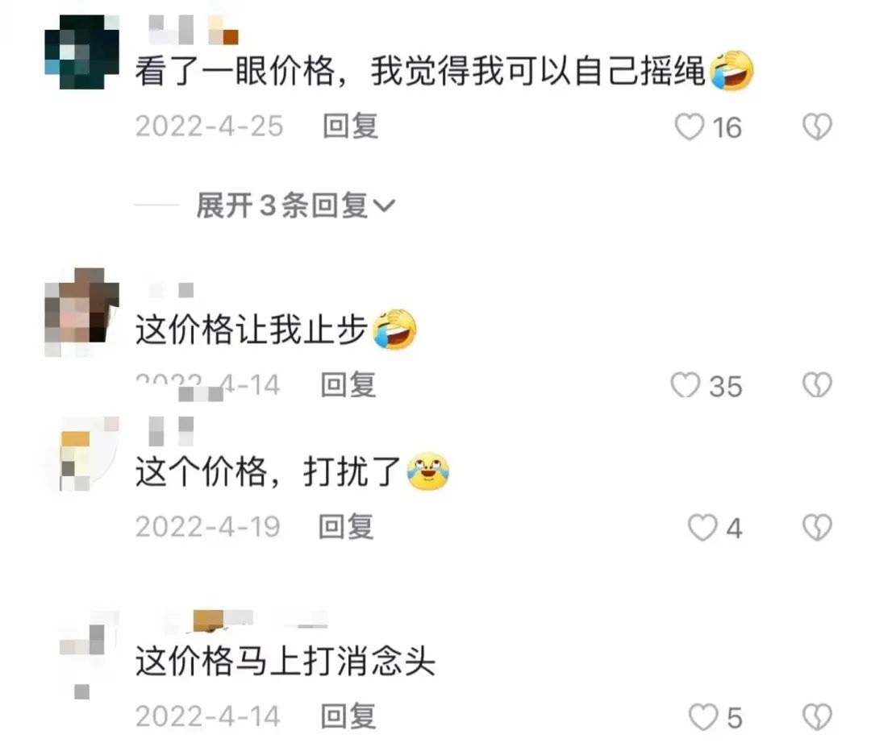Reply to comment 这价格让我止步
Screen dimensions: 871x751
point(348,384)
